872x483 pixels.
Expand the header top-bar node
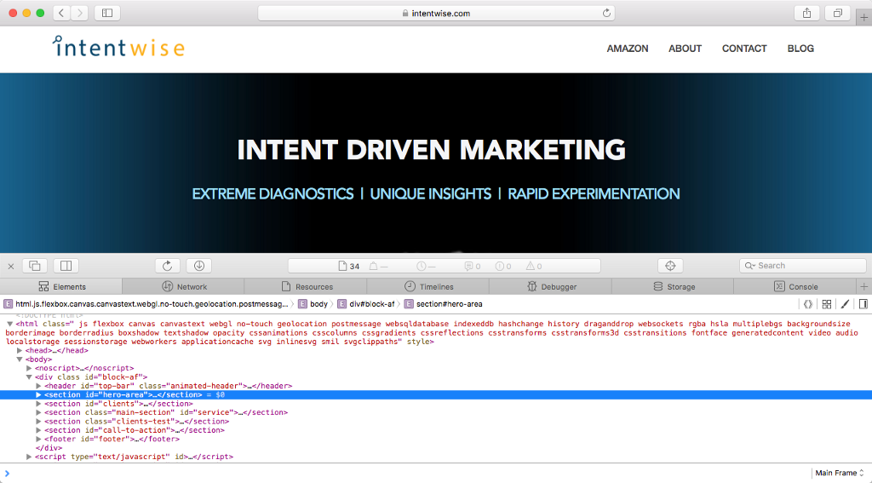coord(38,386)
